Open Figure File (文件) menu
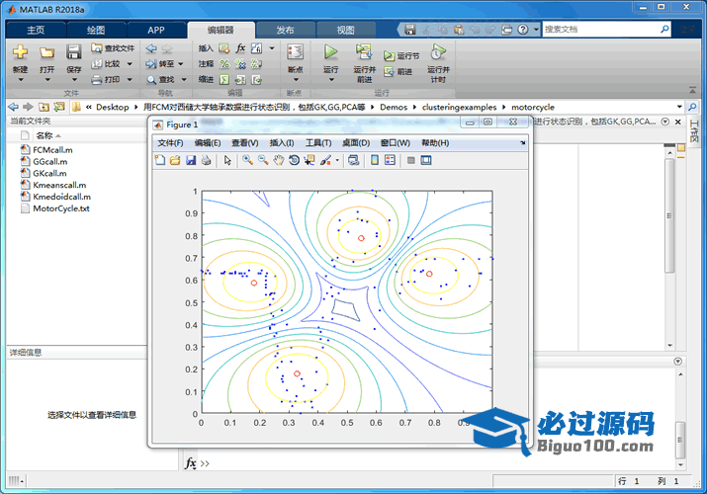Viewport: 707px width, 494px height. pyautogui.click(x=170, y=142)
